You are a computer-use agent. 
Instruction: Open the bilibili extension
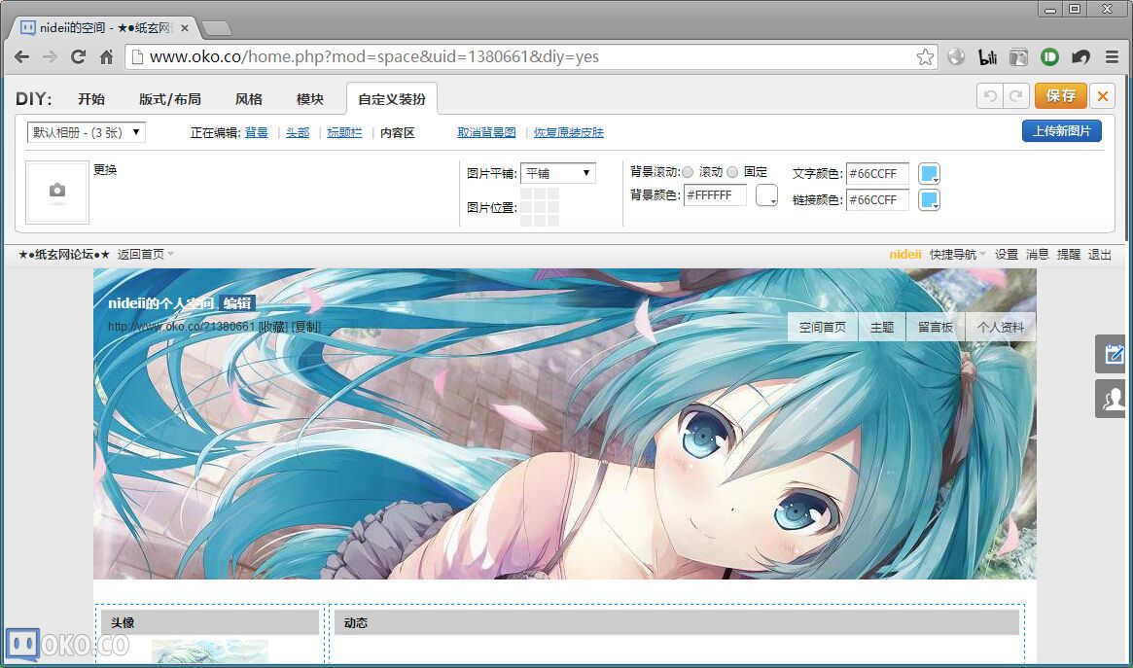(x=987, y=57)
